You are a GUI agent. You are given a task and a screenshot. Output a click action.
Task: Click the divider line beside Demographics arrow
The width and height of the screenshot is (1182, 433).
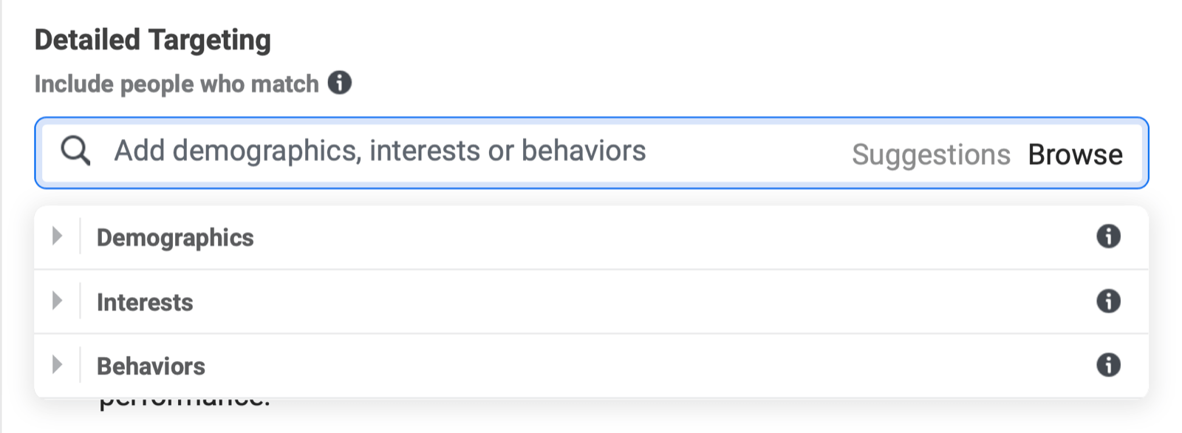coord(80,236)
